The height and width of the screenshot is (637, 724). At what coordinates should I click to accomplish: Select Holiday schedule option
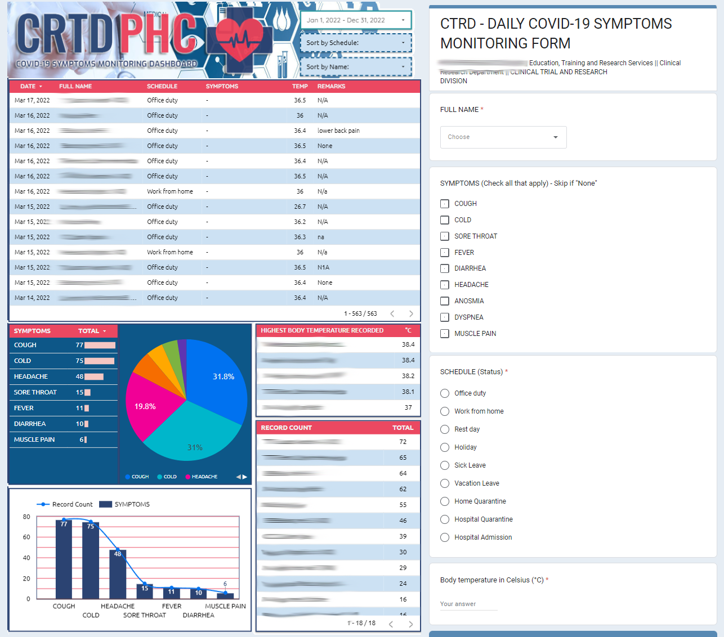click(445, 447)
